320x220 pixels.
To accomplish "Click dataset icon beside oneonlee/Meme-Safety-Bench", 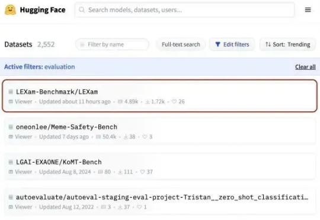I will [x=11, y=127].
